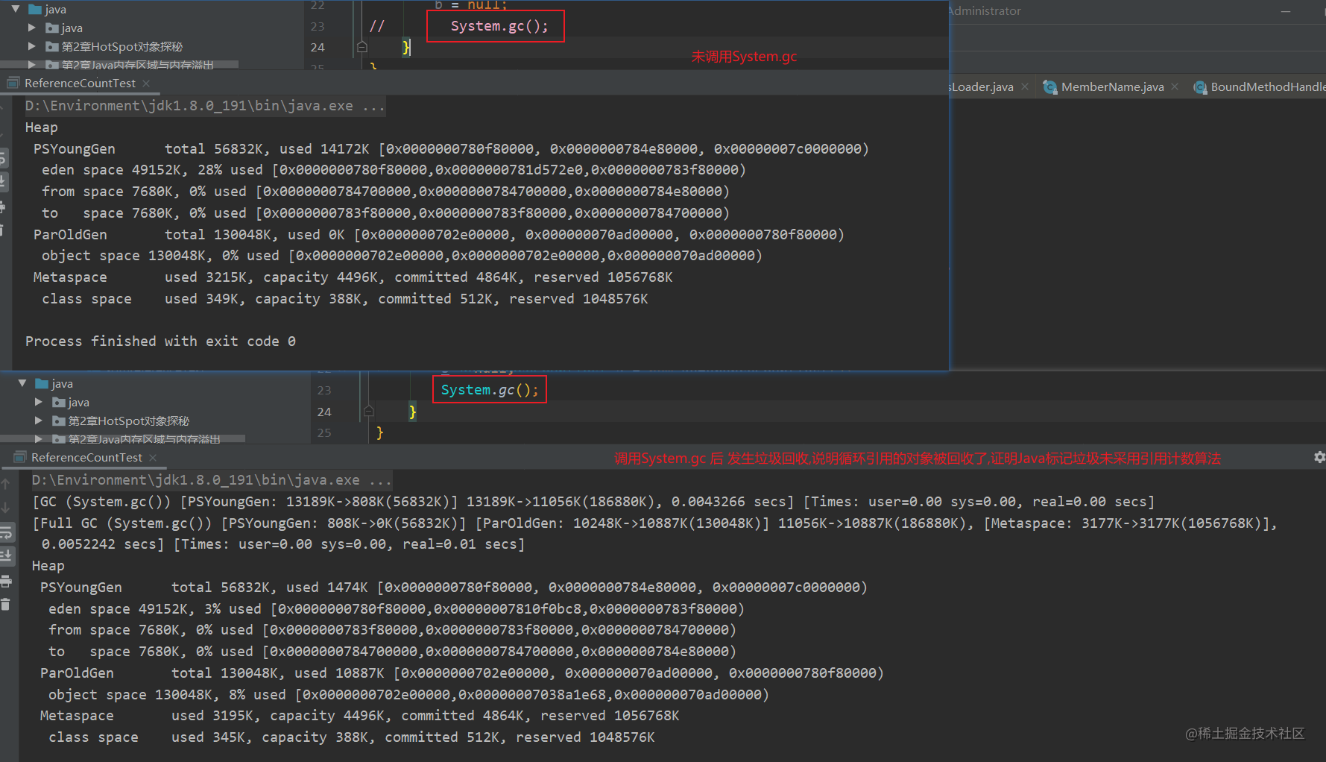This screenshot has width=1326, height=762.
Task: Click 'class space used 345K' line
Action: click(352, 737)
